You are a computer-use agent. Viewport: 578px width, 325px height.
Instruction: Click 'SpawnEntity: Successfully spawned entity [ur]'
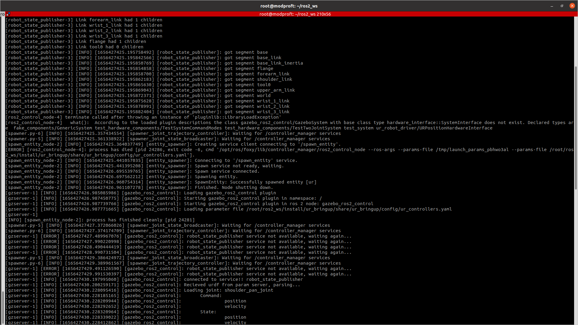click(256, 182)
